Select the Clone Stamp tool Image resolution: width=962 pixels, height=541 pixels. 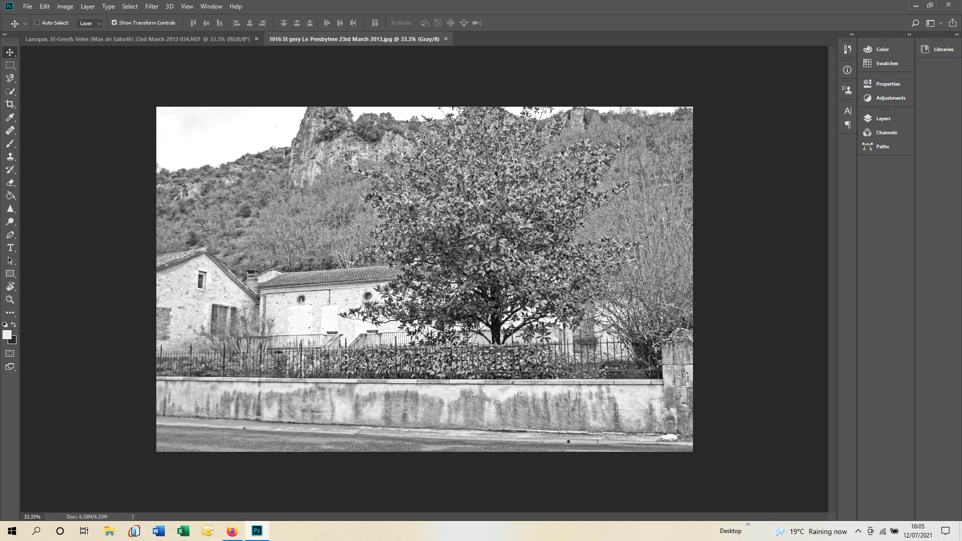[10, 156]
